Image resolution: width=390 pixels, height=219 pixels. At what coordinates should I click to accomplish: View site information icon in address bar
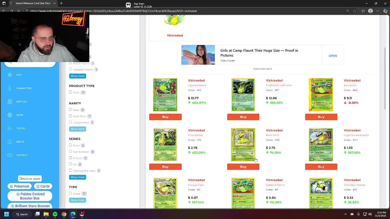click(27, 11)
